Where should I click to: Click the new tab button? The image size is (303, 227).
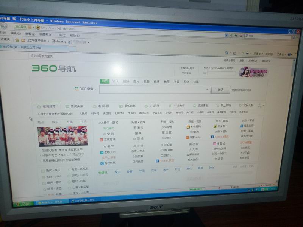click(x=72, y=49)
